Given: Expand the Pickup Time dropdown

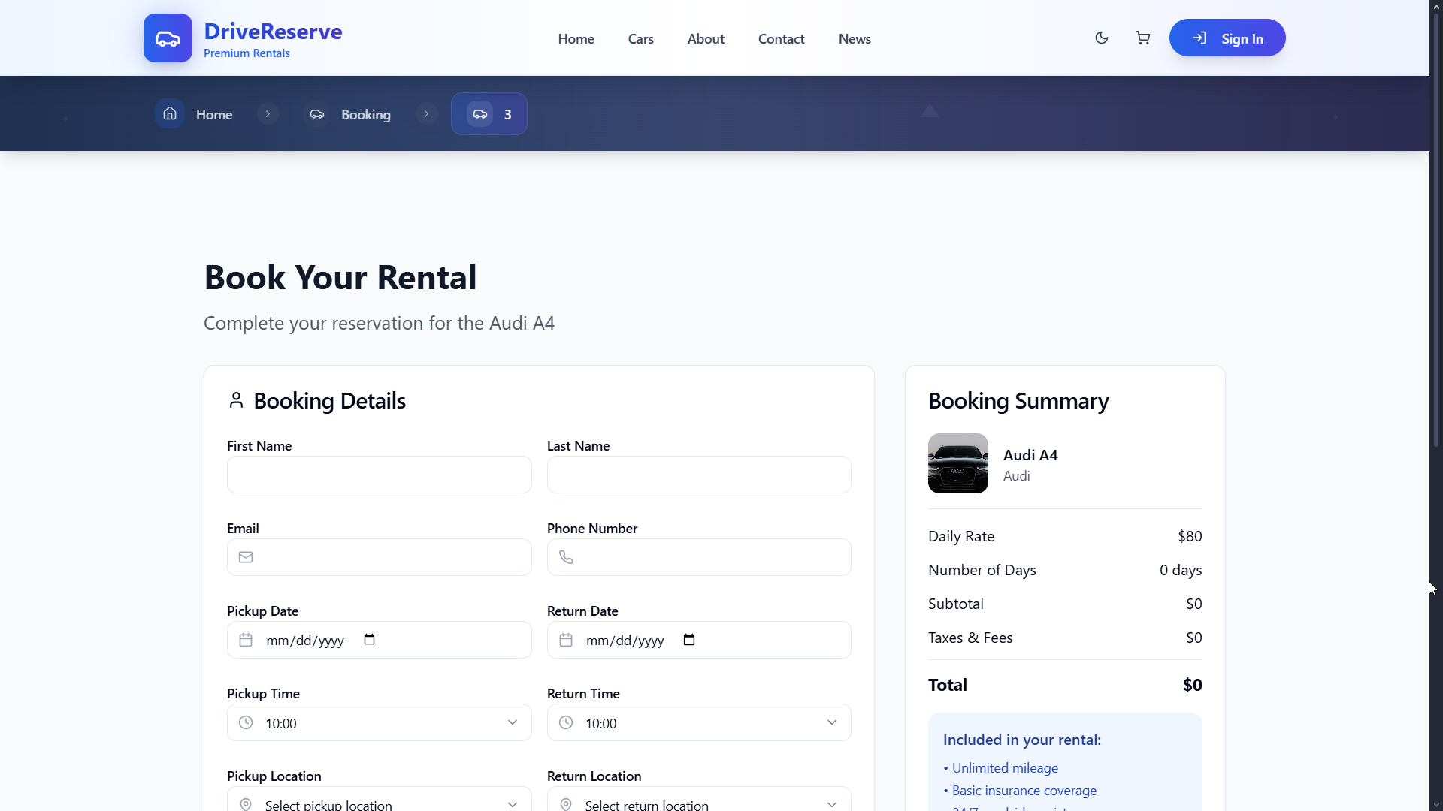Looking at the screenshot, I should 379,722.
